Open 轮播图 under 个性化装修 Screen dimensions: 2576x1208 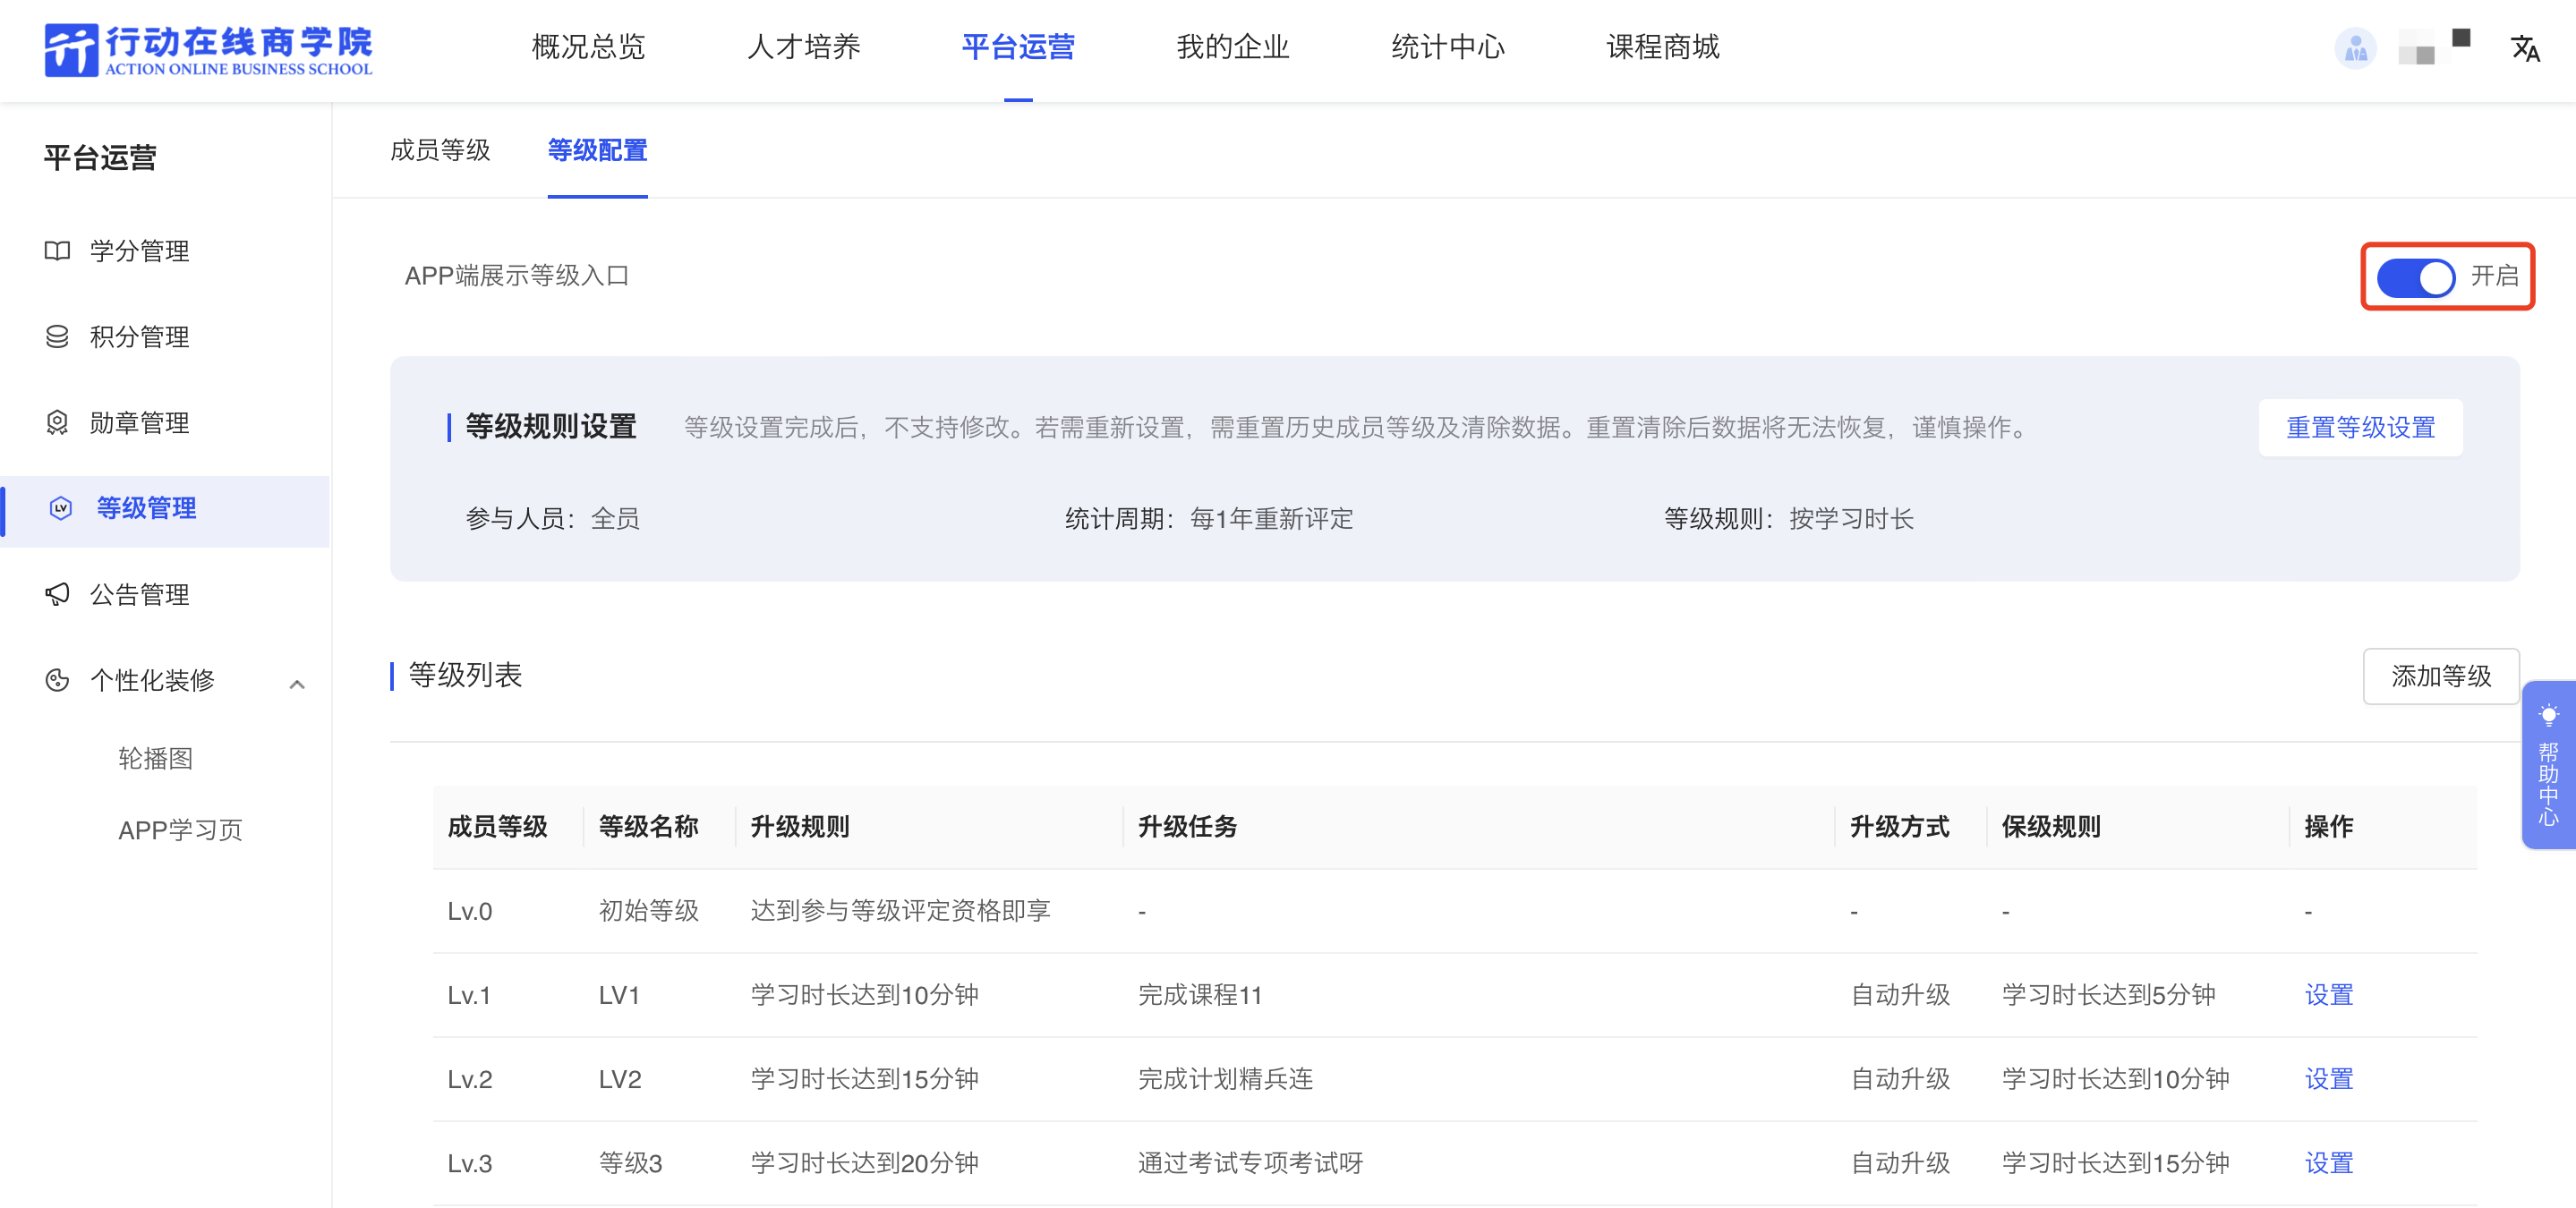point(156,758)
